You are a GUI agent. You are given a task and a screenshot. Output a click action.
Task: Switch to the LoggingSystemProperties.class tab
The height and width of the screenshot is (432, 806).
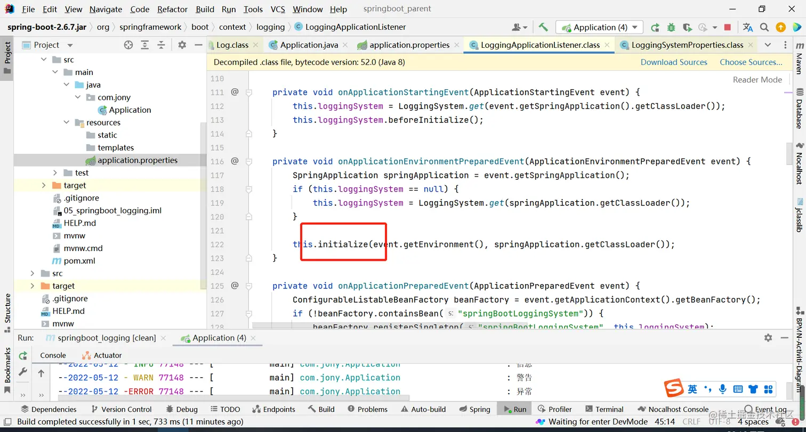coord(687,45)
